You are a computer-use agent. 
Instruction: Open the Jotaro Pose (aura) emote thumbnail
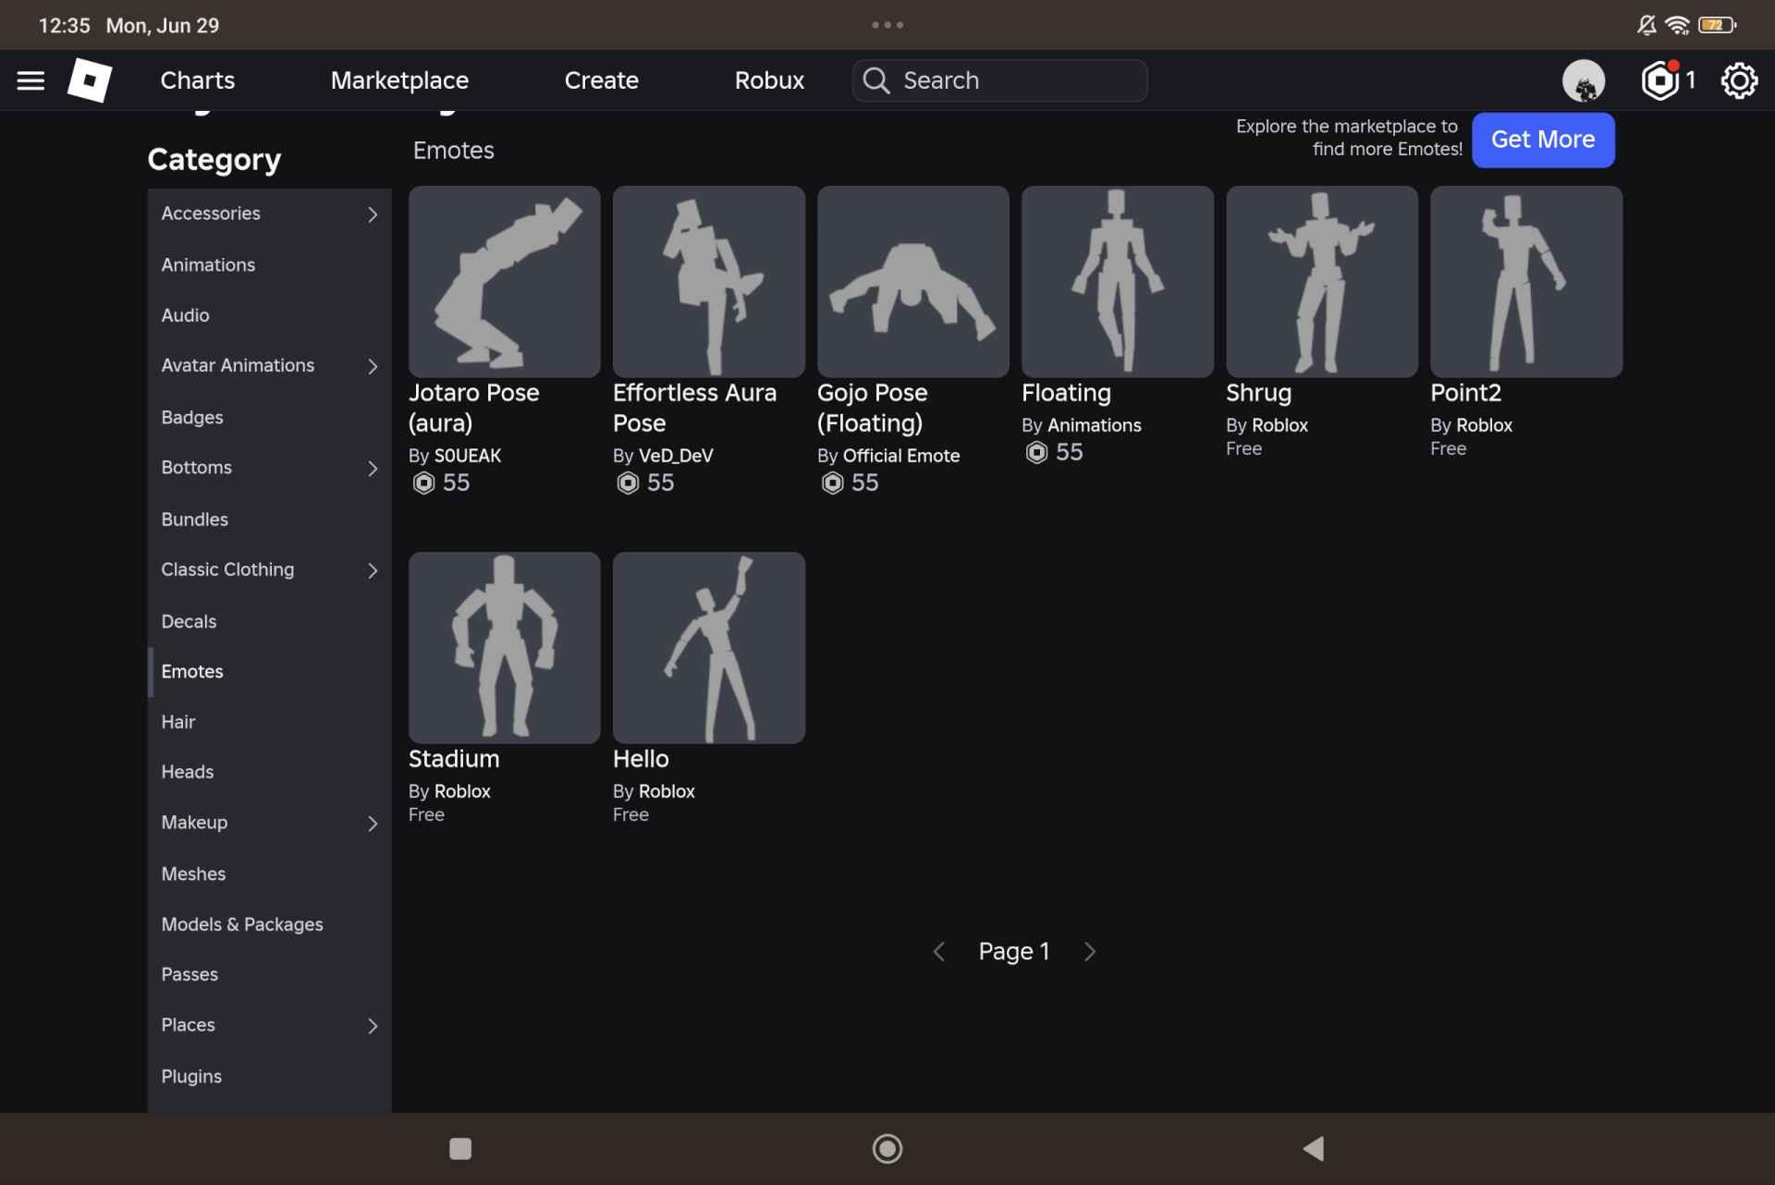[x=504, y=281]
